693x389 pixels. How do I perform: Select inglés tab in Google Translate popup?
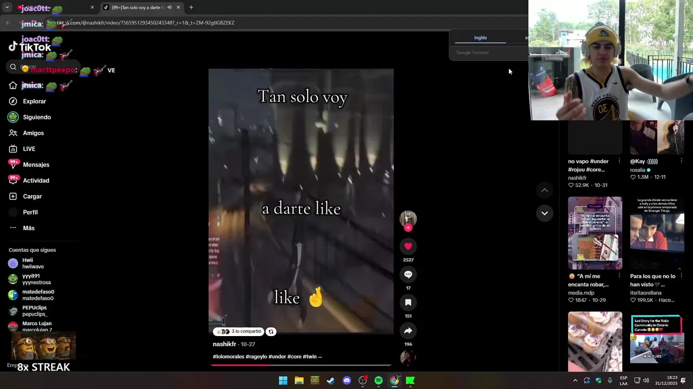tap(480, 38)
